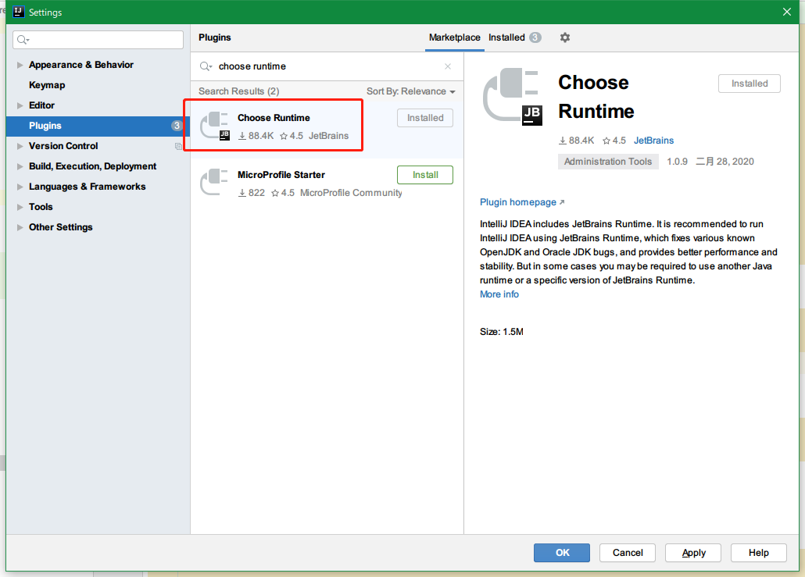Screen dimensions: 805x577
Task: Select Keymap in the settings tree
Action: [x=47, y=85]
